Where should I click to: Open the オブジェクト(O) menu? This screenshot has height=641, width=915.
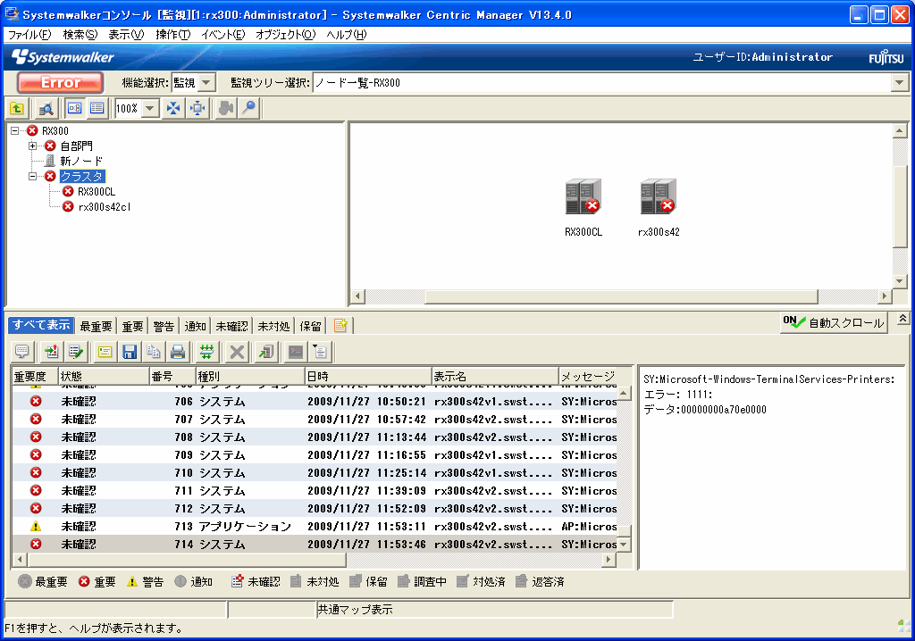click(285, 35)
